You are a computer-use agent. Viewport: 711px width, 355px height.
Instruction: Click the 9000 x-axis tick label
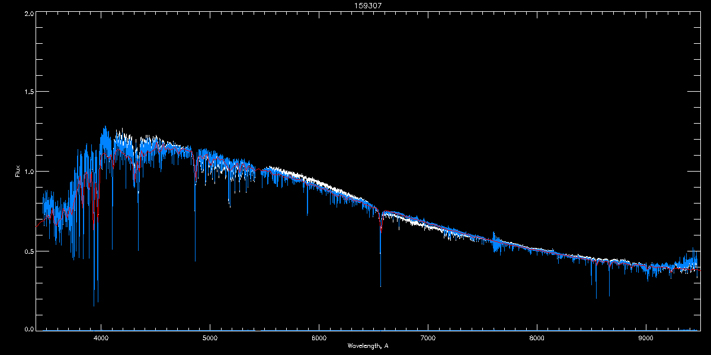pyautogui.click(x=646, y=338)
